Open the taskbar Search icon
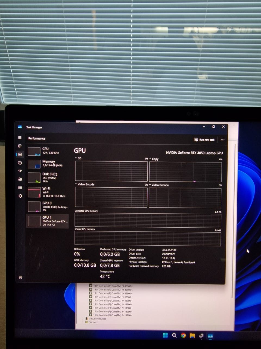261x349 pixels. click(174, 335)
